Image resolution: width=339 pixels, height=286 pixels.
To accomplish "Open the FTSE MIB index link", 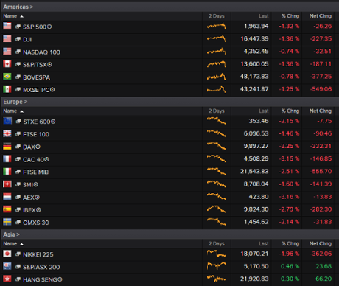I will [x=35, y=172].
